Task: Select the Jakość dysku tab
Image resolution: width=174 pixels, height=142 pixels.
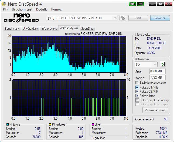Action: (69, 28)
